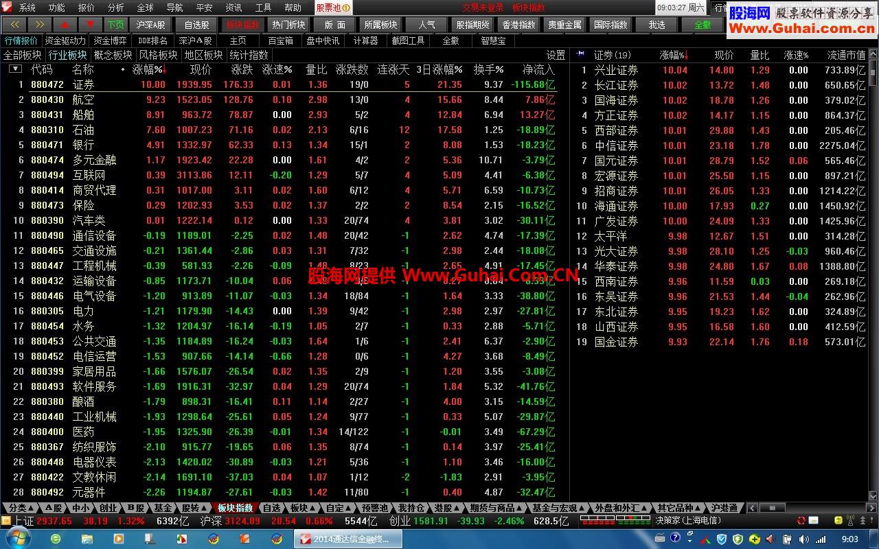
Task: Sort by 涨幅% column header in sector table
Action: [150, 69]
